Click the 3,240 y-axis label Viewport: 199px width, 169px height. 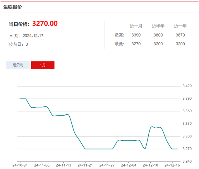tap(187, 161)
